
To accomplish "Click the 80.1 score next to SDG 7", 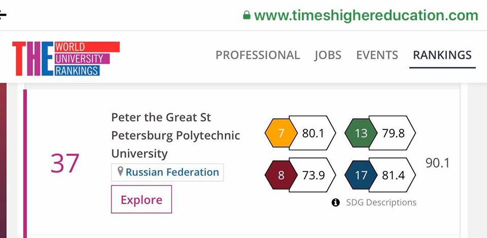I will pyautogui.click(x=313, y=134).
